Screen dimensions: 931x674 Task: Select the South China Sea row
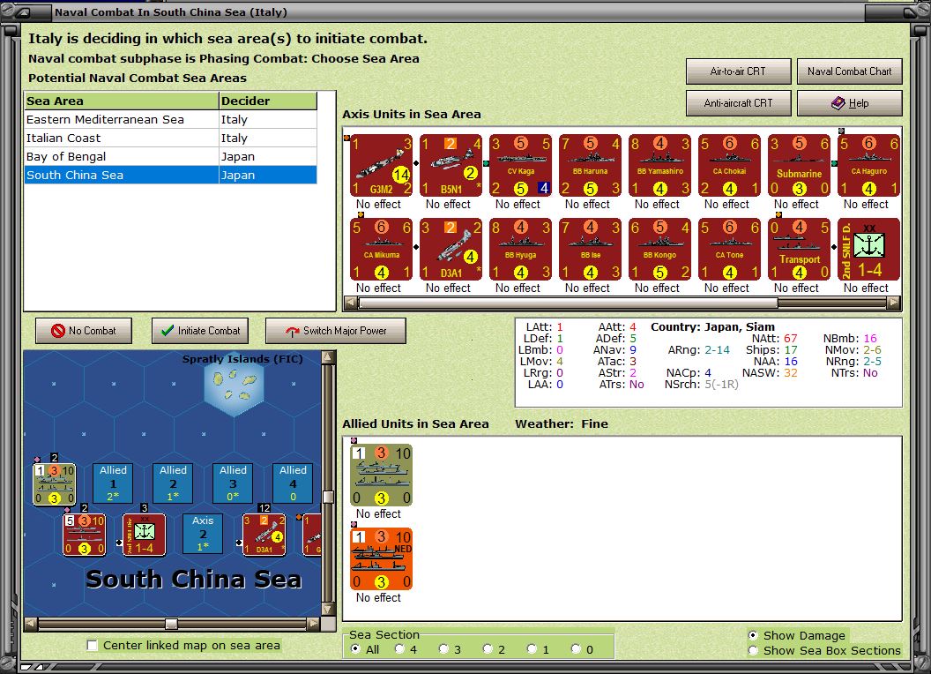[170, 175]
